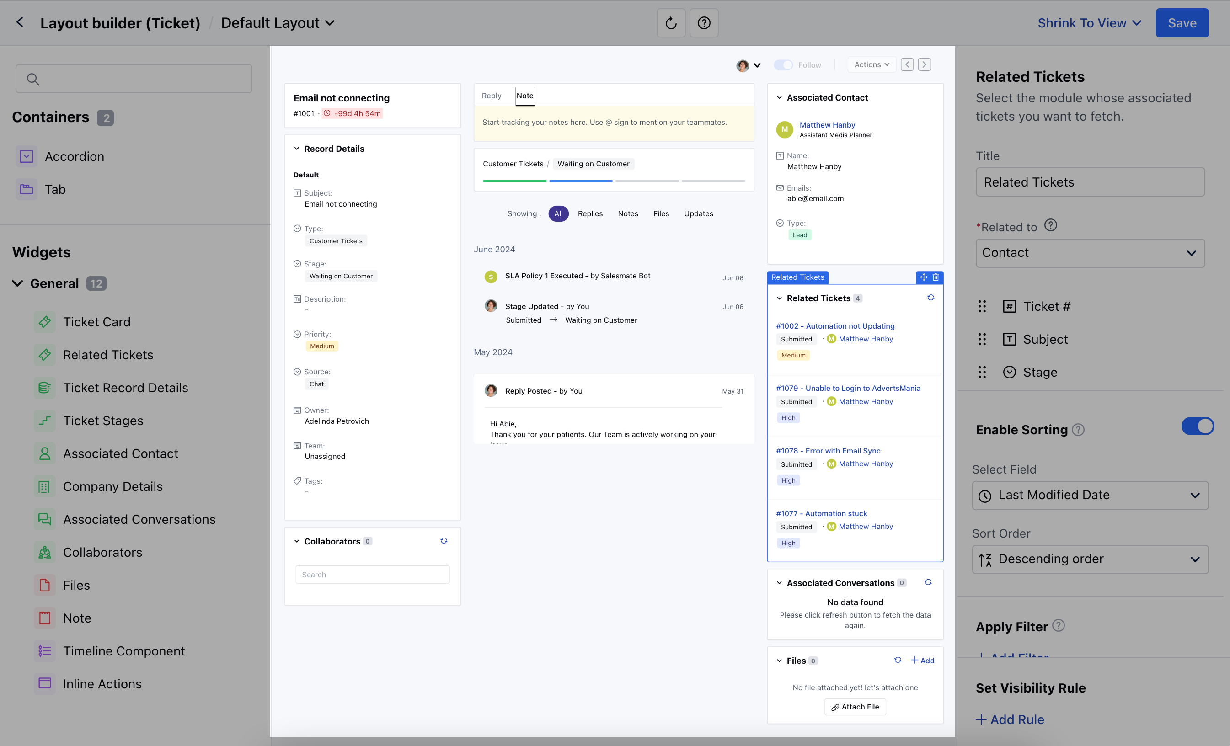Select the All filter pill in Showing
Screen dimensions: 1230x746
click(x=558, y=213)
